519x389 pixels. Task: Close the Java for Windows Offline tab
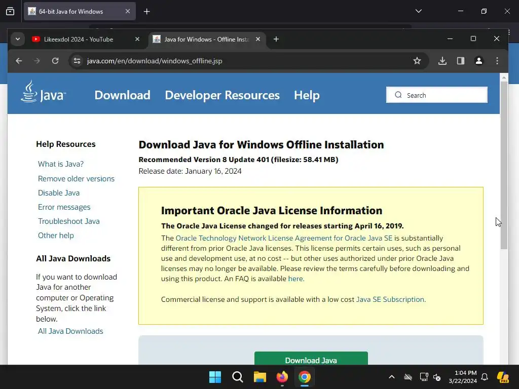(258, 40)
